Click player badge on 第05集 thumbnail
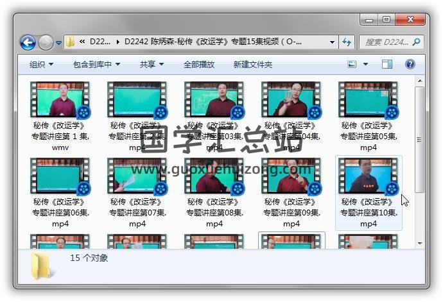 [392, 113]
